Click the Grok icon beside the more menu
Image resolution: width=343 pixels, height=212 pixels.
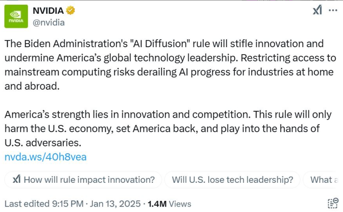(x=317, y=10)
